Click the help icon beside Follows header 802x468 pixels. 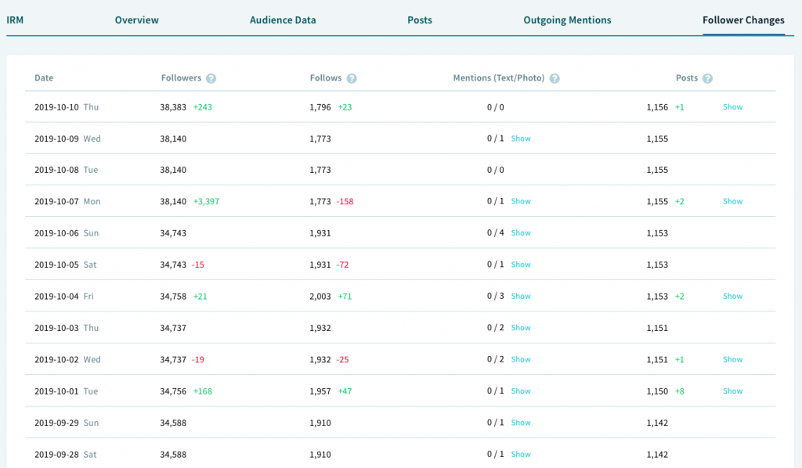pyautogui.click(x=352, y=78)
